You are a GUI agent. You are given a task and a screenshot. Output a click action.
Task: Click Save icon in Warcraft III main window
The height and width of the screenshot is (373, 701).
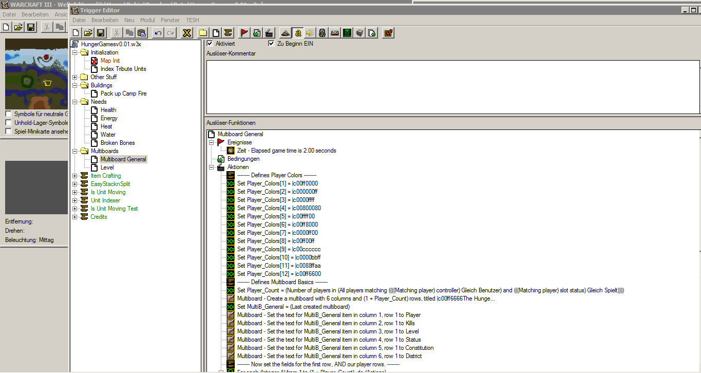click(x=31, y=27)
